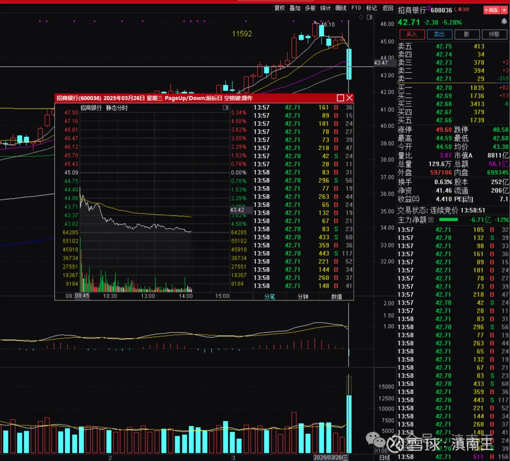The image size is (510, 461).
Task: Click the 交易状态 连续竞价 status line
Action: point(442,211)
